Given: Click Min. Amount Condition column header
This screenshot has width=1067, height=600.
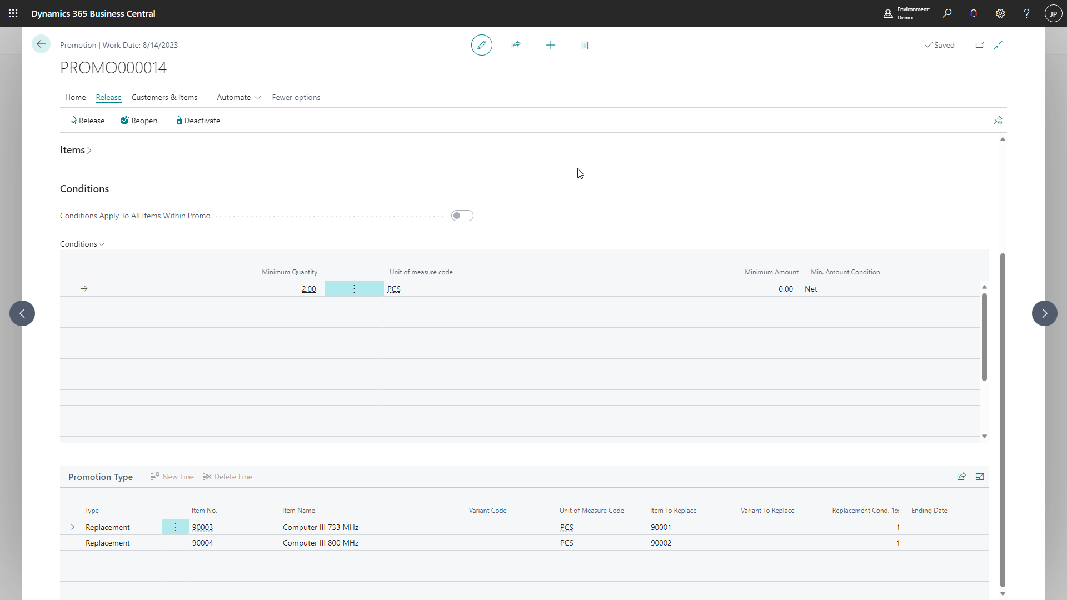Looking at the screenshot, I should point(845,272).
